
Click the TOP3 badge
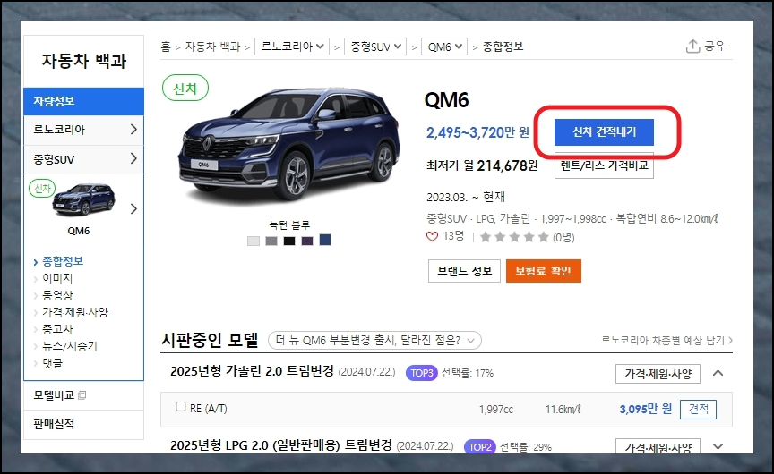tap(422, 373)
